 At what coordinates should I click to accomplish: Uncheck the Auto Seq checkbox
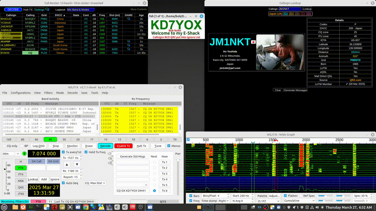tap(63, 183)
